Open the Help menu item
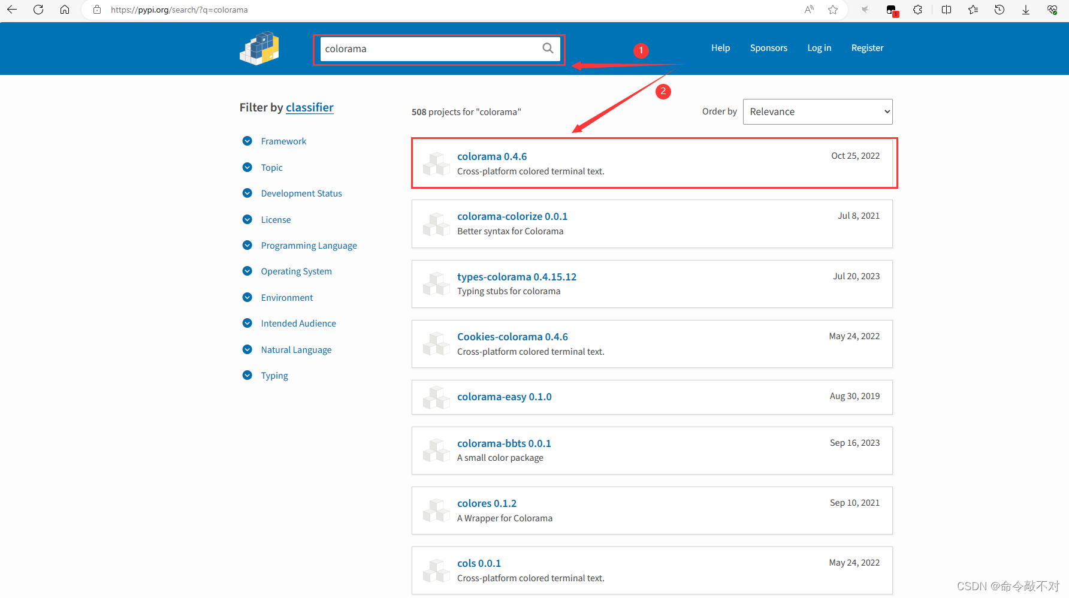Viewport: 1069px width, 598px height. coord(720,48)
